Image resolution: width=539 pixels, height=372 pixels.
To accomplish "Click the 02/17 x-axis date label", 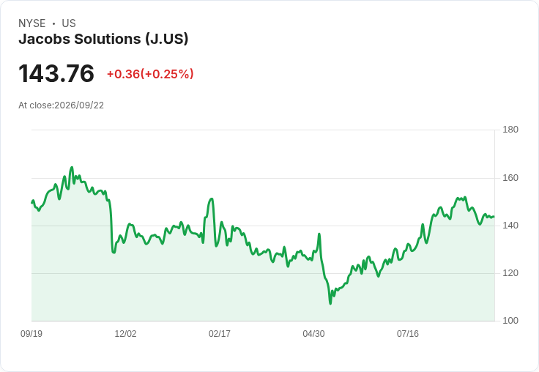I will click(220, 333).
